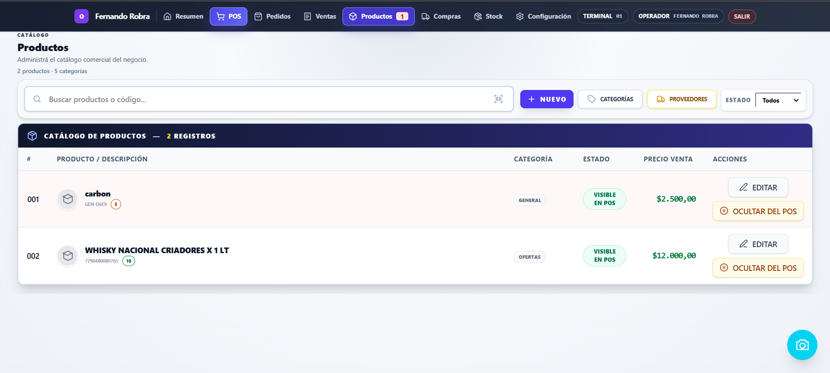
Task: Click the barcode scanner icon in search
Action: (x=498, y=99)
